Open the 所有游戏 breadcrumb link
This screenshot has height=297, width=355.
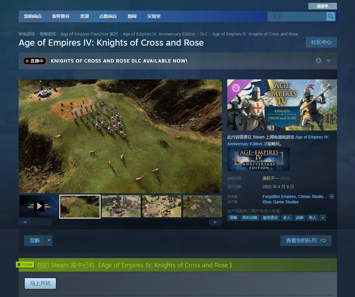coord(27,34)
